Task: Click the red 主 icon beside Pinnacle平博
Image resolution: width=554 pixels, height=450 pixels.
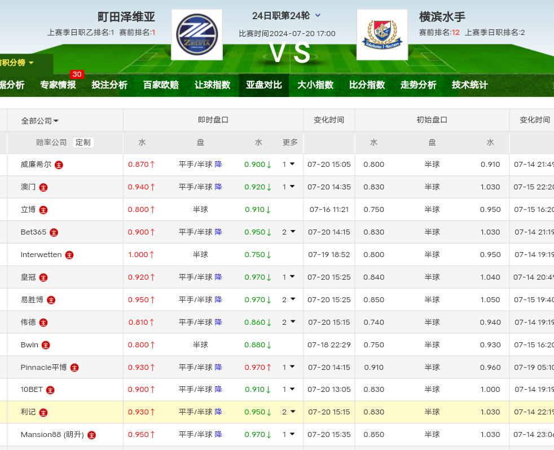Action: (x=74, y=368)
